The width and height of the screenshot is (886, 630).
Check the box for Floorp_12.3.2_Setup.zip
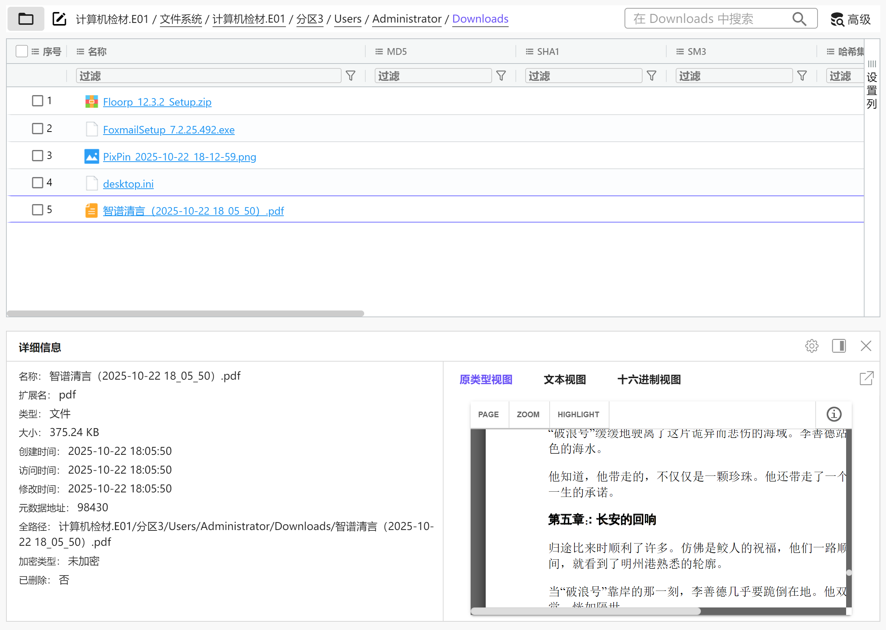[x=37, y=101]
